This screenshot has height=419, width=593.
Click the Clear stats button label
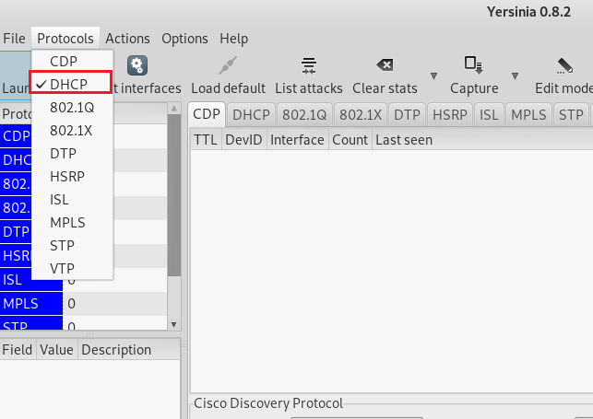click(385, 88)
